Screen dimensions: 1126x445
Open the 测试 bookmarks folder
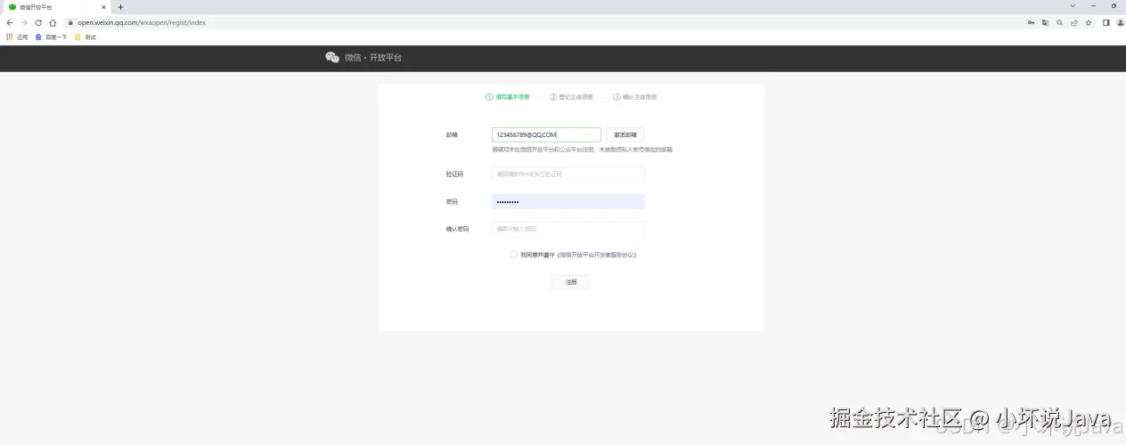(x=86, y=37)
